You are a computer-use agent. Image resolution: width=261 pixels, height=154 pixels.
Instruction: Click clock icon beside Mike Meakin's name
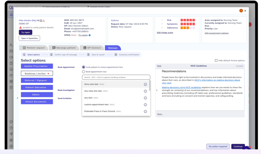point(41,21)
